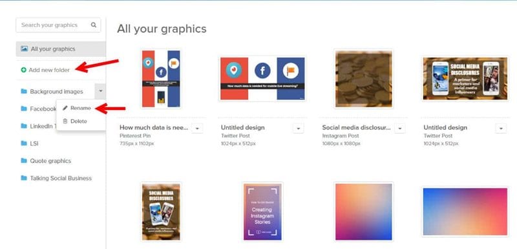517x249 pixels.
Task: Open the Creating Instagram Stories thumbnail
Action: tap(262, 211)
